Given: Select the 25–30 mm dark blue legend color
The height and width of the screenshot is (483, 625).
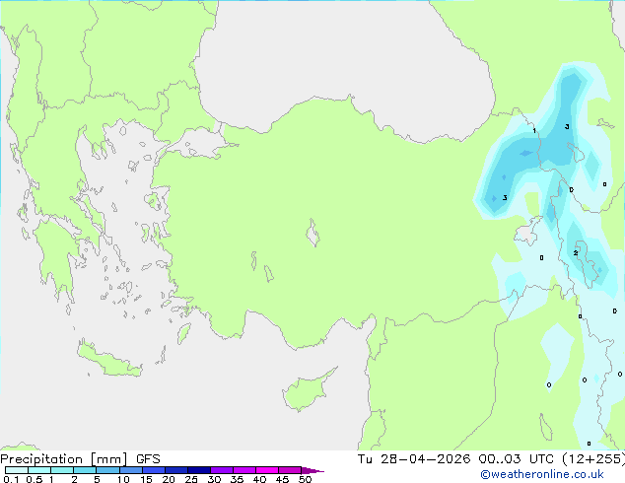Looking at the screenshot, I should click(x=198, y=470).
